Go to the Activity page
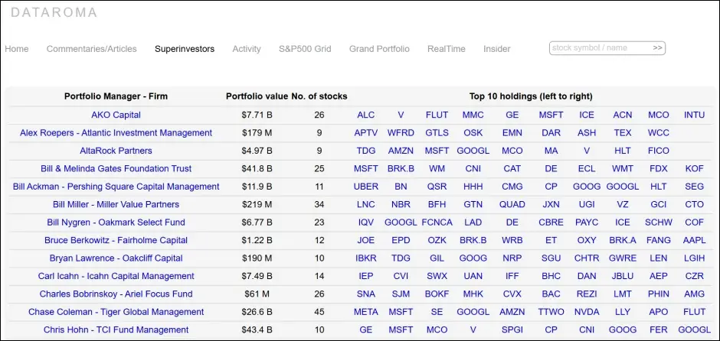Screen dimensions: 720x341 click(x=247, y=49)
